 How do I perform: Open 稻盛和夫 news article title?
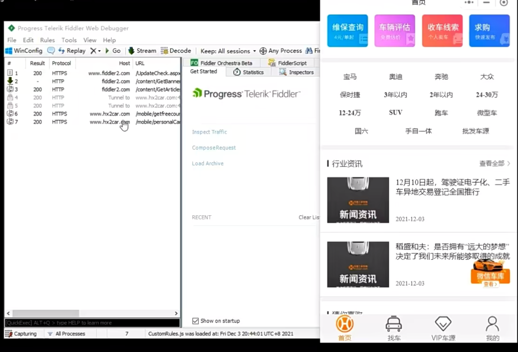click(x=452, y=251)
